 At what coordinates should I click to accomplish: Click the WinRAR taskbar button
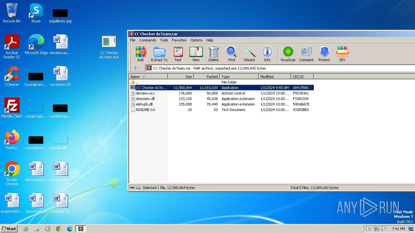(80, 229)
